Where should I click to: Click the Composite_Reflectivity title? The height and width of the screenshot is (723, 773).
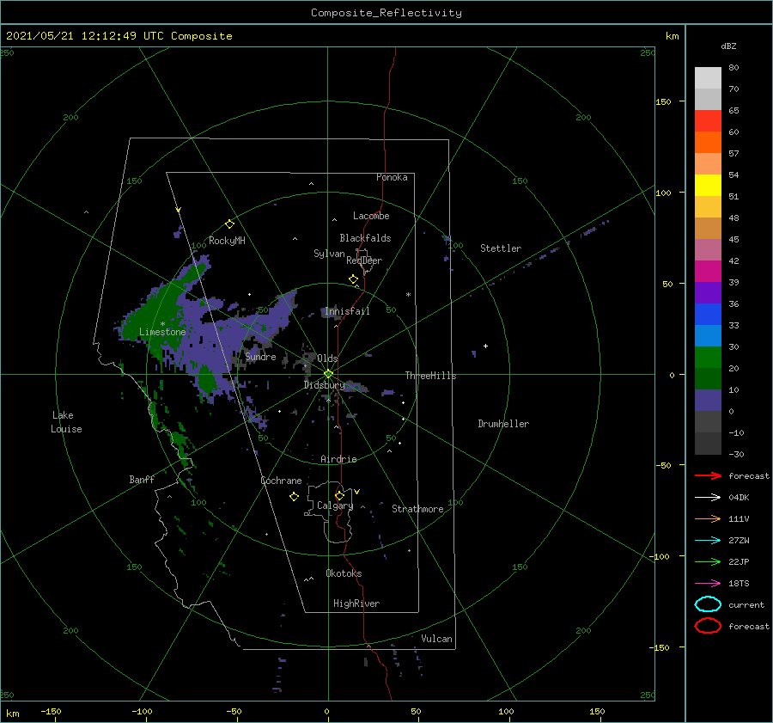pos(386,13)
